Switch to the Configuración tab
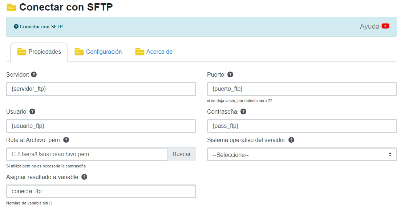The width and height of the screenshot is (401, 211). pyautogui.click(x=104, y=52)
